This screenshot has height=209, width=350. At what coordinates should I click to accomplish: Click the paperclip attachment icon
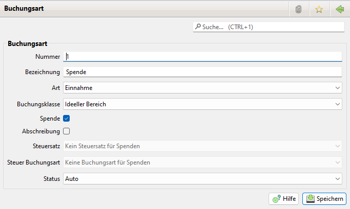coord(298,9)
